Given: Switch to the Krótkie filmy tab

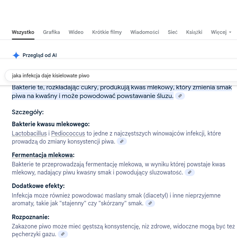Looking at the screenshot, I should click(x=107, y=32).
